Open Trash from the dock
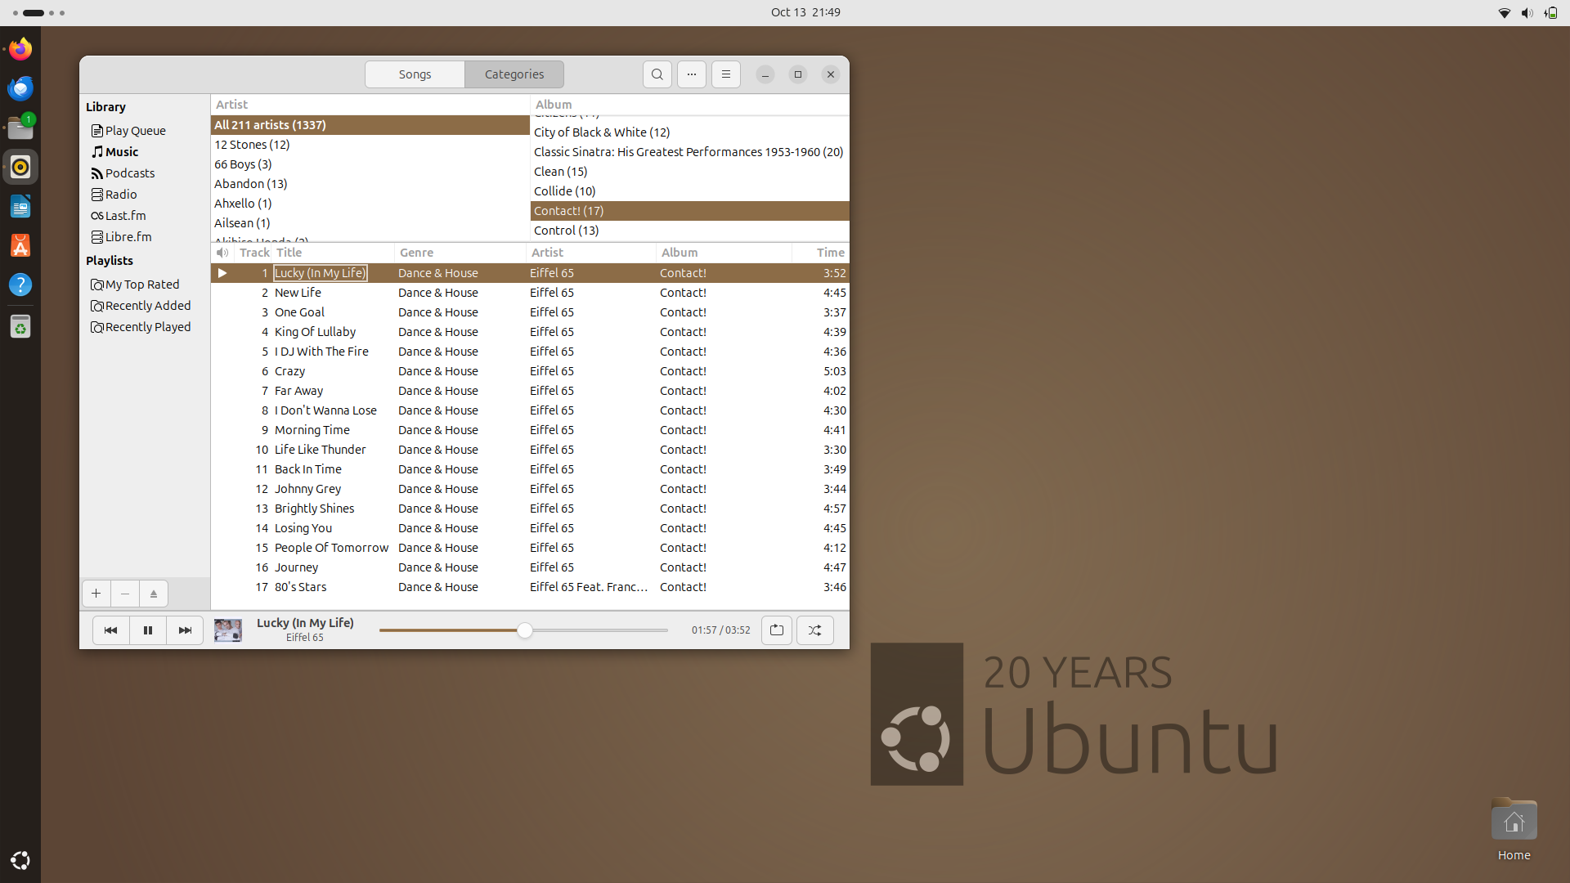Screen dimensions: 1570x883 coord(20,327)
